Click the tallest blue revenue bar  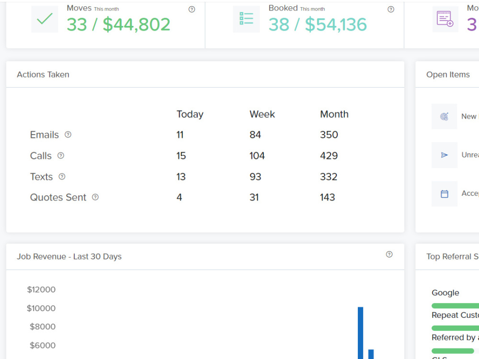coord(361,333)
